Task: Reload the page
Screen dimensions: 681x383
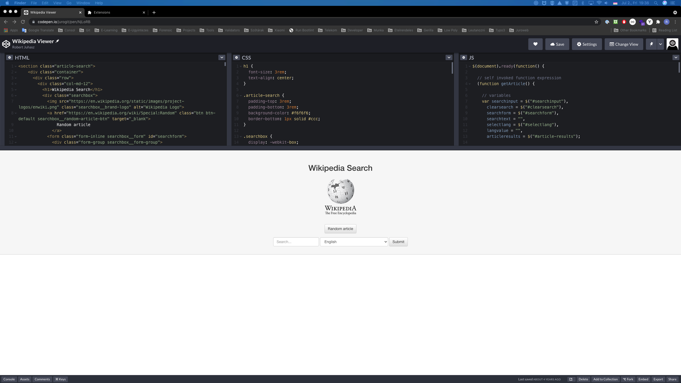Action: pos(23,22)
